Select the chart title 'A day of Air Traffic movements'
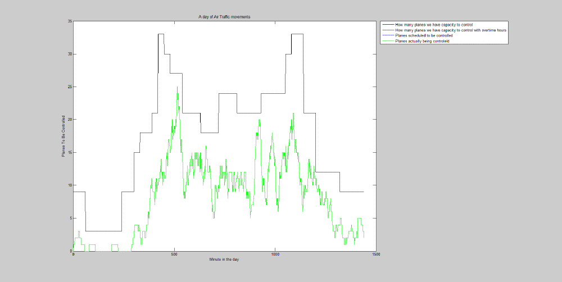 [x=224, y=17]
